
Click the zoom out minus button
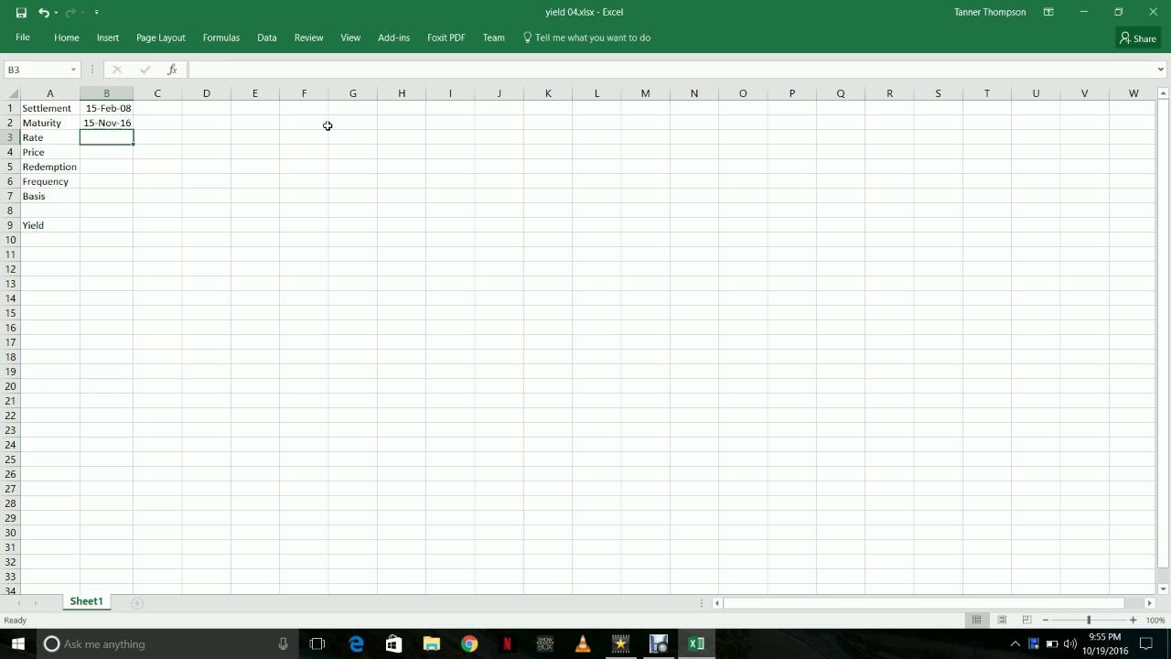pyautogui.click(x=1046, y=620)
